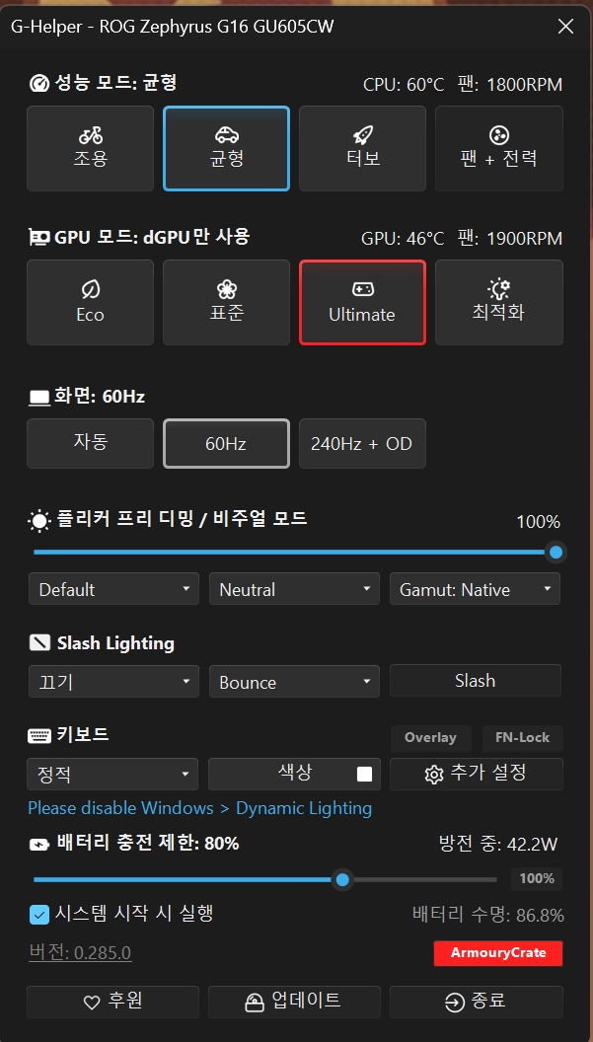
Task: Click the exit arrow icon in 종료 button
Action: pos(454,1003)
